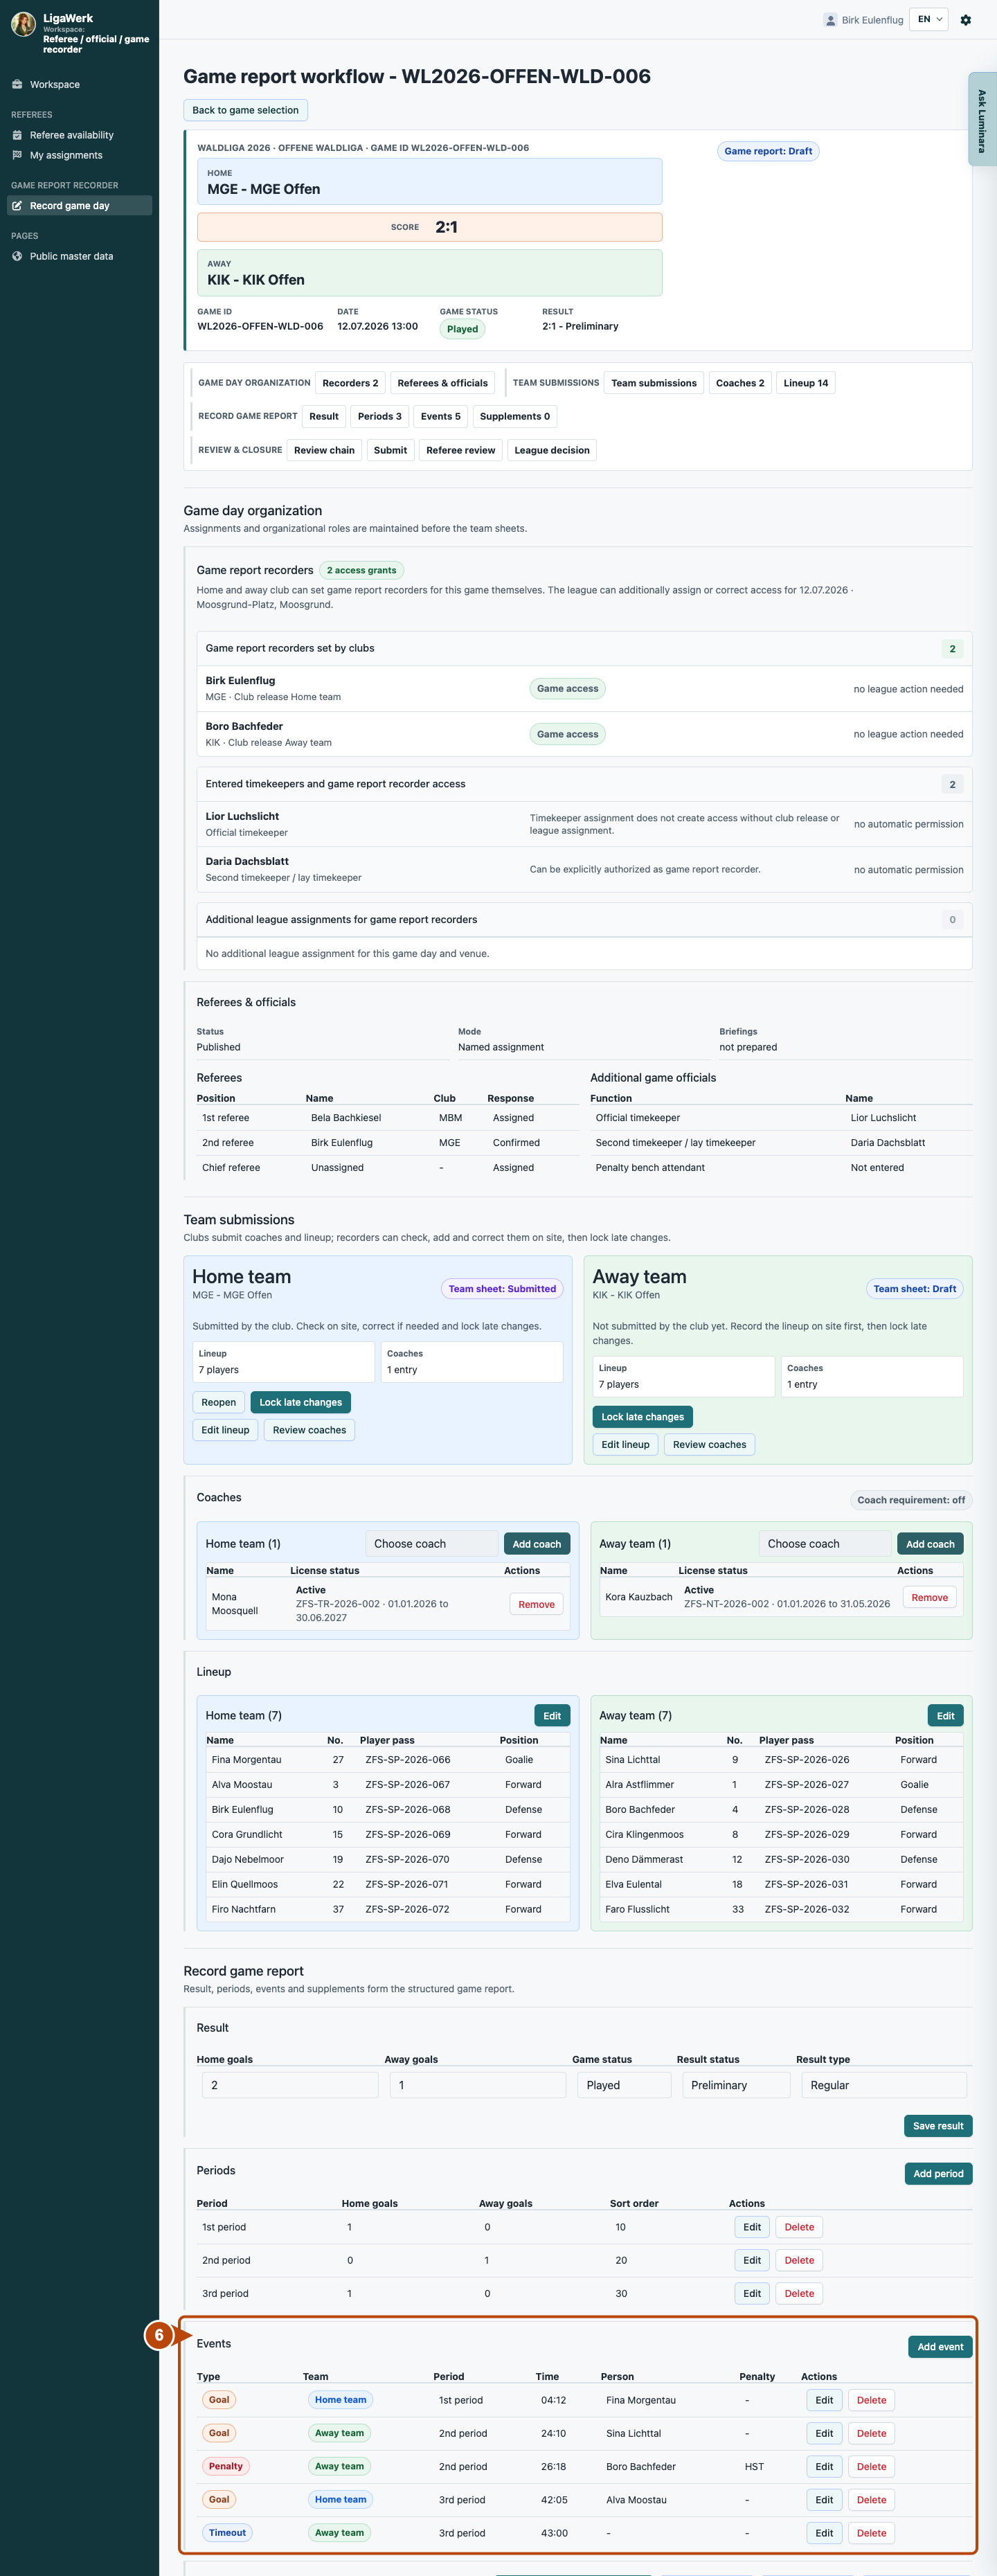This screenshot has width=997, height=2576.
Task: Click Back to game selection
Action: (245, 110)
